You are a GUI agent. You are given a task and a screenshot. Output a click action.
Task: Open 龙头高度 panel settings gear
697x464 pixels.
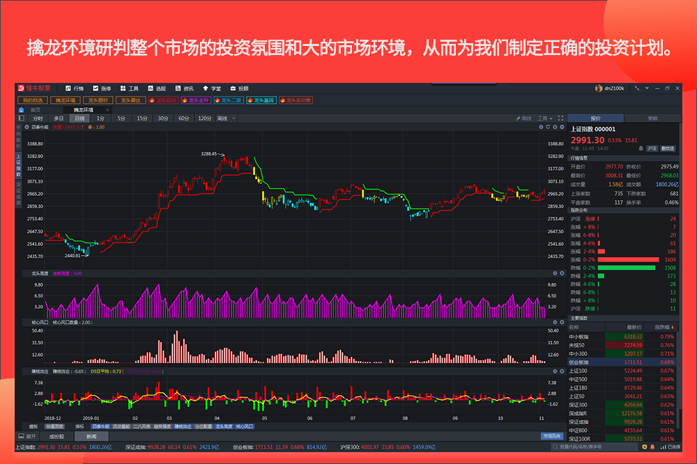pos(555,273)
